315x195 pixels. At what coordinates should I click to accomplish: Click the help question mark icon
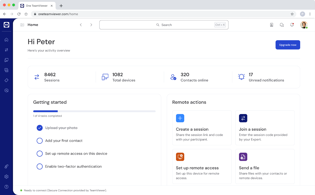coord(6,187)
